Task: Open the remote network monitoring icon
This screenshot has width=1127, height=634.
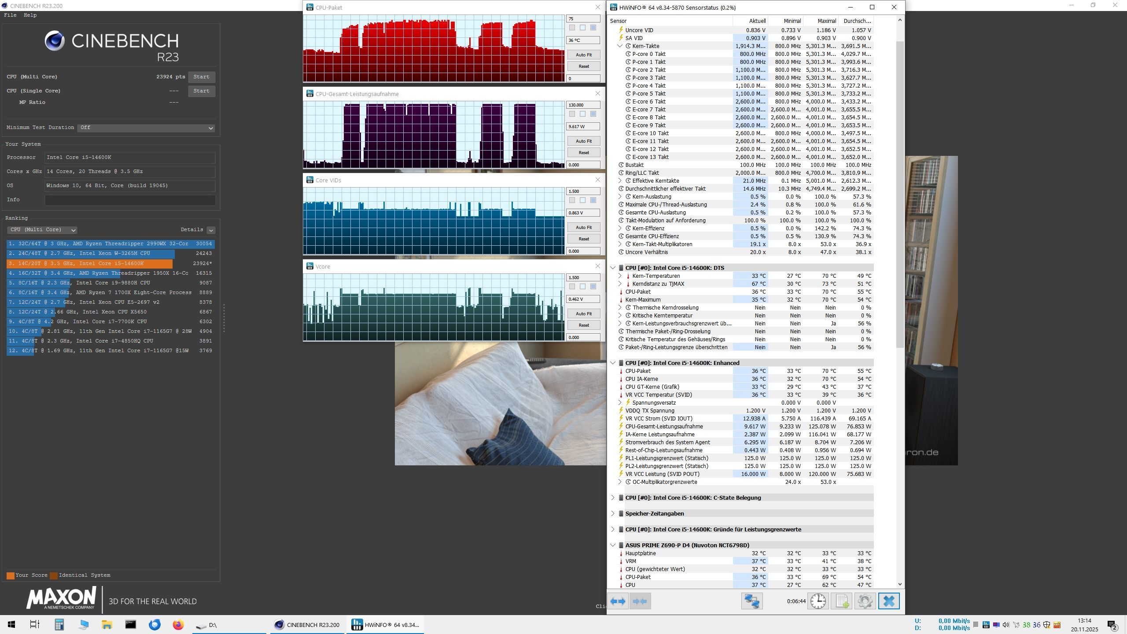Action: [x=751, y=601]
